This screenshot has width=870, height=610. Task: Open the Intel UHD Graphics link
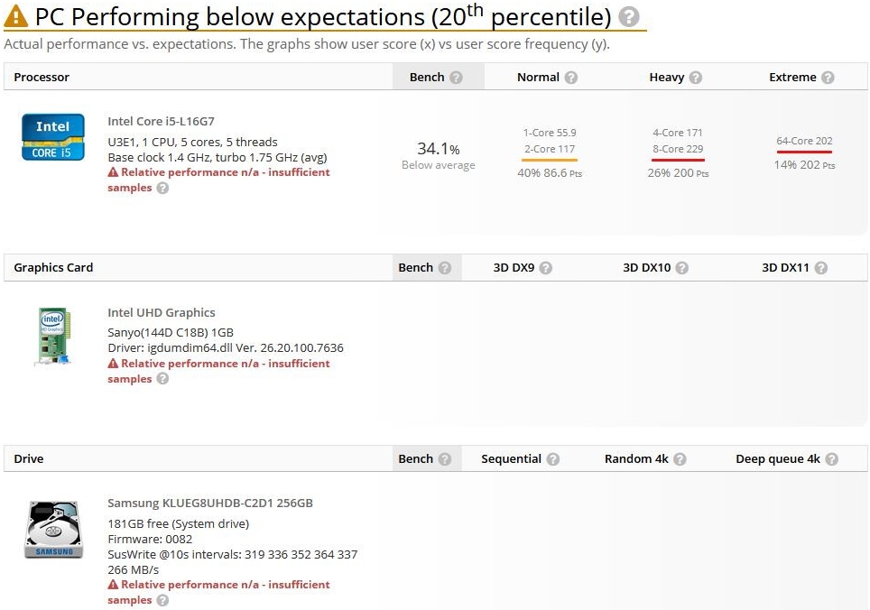pos(162,313)
